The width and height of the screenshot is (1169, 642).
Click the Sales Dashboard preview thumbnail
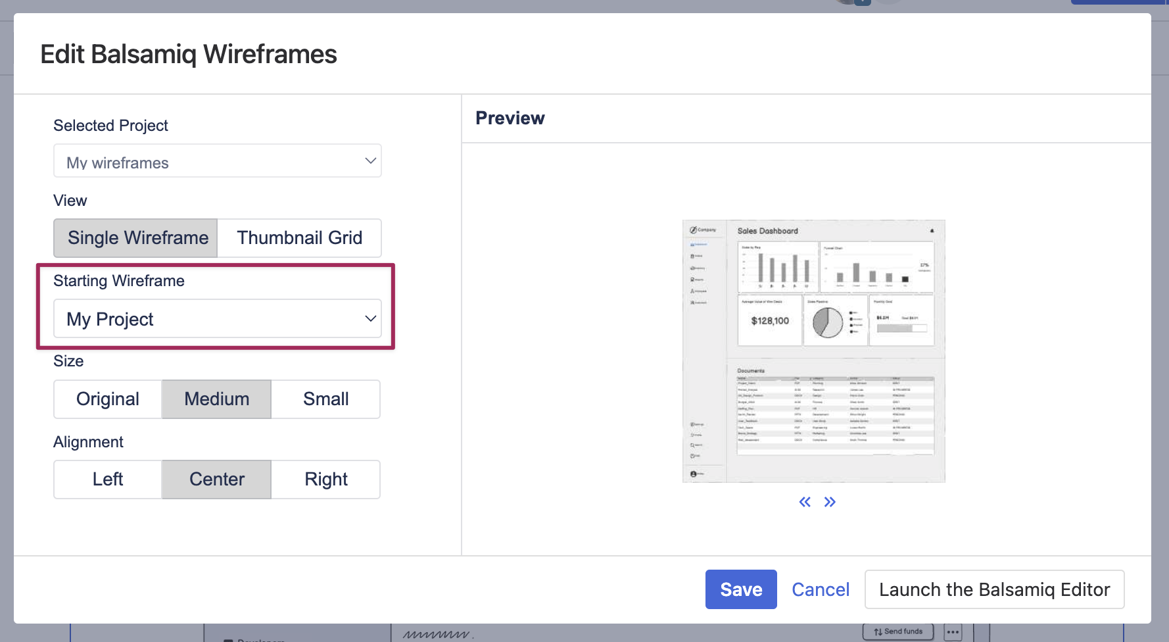click(814, 351)
